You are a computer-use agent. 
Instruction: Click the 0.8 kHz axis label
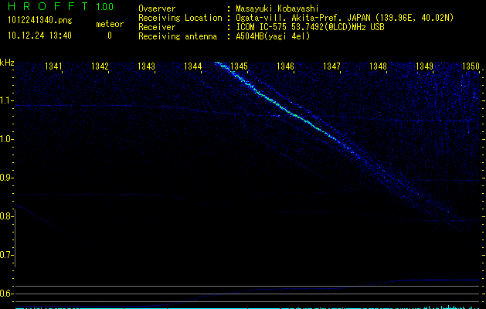7,216
